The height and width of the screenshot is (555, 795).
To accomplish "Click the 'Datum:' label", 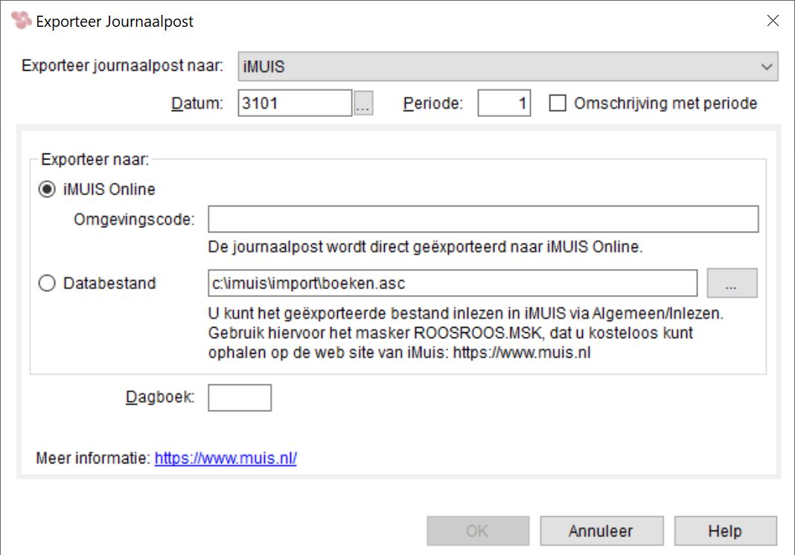I will coord(197,103).
